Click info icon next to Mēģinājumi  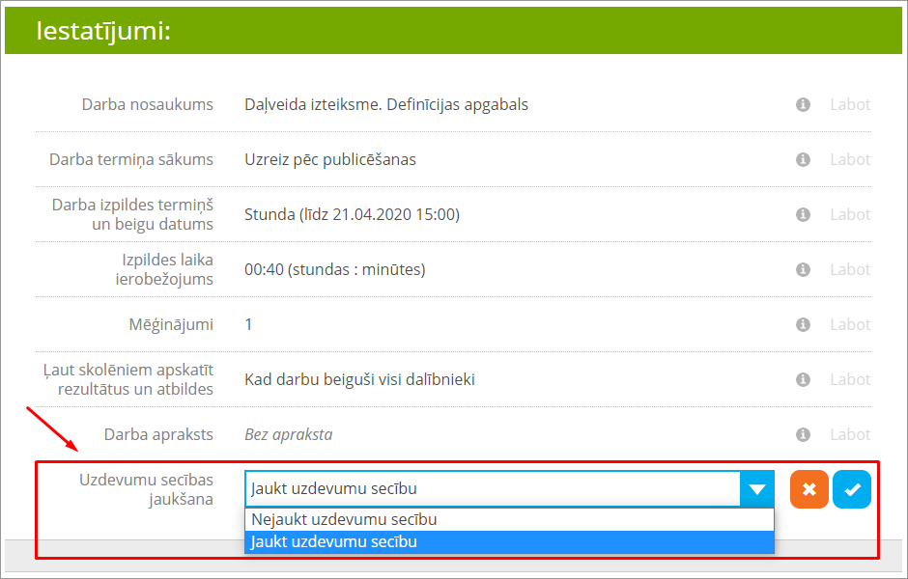point(803,324)
